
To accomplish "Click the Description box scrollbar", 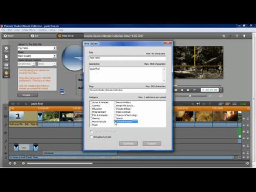I will pyautogui.click(x=164, y=75).
